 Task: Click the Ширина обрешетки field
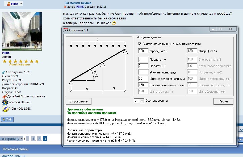pyautogui.click(x=192, y=78)
